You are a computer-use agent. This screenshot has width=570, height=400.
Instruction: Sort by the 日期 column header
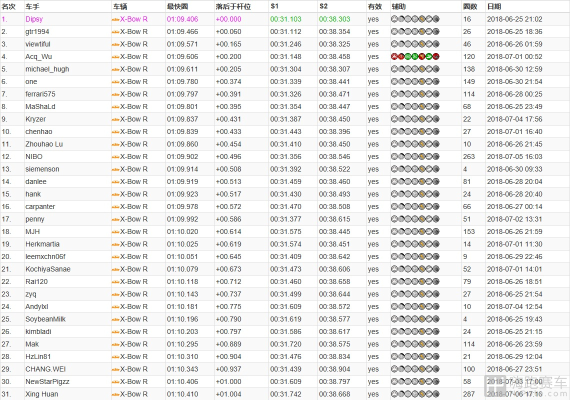click(494, 6)
